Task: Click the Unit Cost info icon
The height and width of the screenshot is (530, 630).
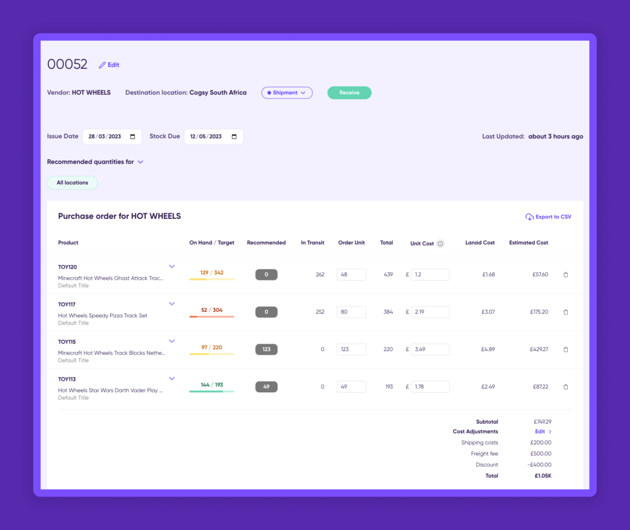Action: point(442,243)
